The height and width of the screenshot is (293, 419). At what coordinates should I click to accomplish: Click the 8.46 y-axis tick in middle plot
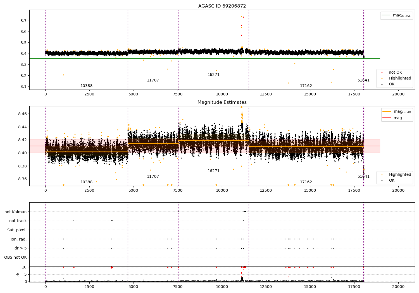pyautogui.click(x=22, y=114)
